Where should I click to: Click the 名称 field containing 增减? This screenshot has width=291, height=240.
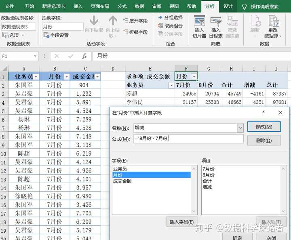pos(185,128)
